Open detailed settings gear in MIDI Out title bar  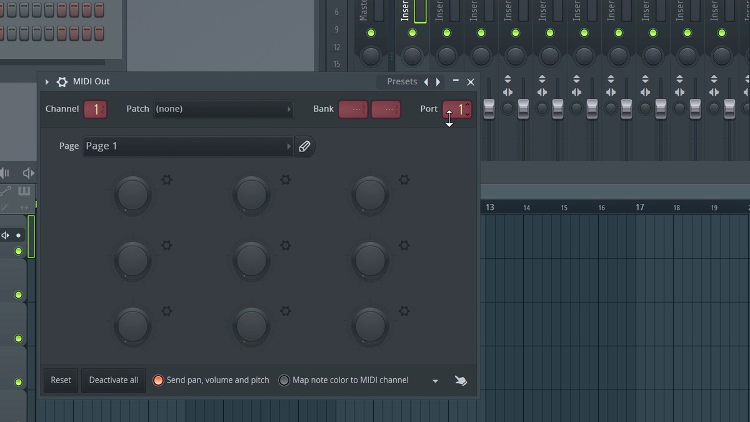point(62,82)
